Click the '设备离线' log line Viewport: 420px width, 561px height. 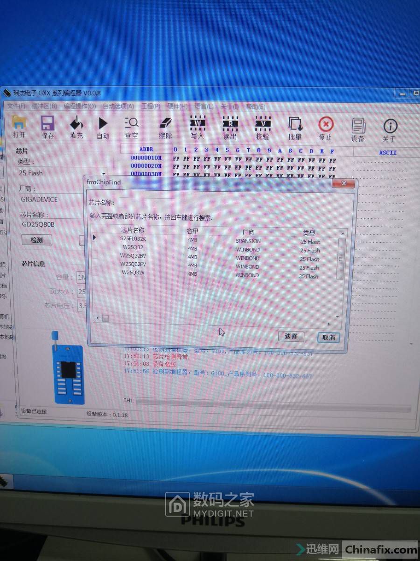pyautogui.click(x=150, y=364)
